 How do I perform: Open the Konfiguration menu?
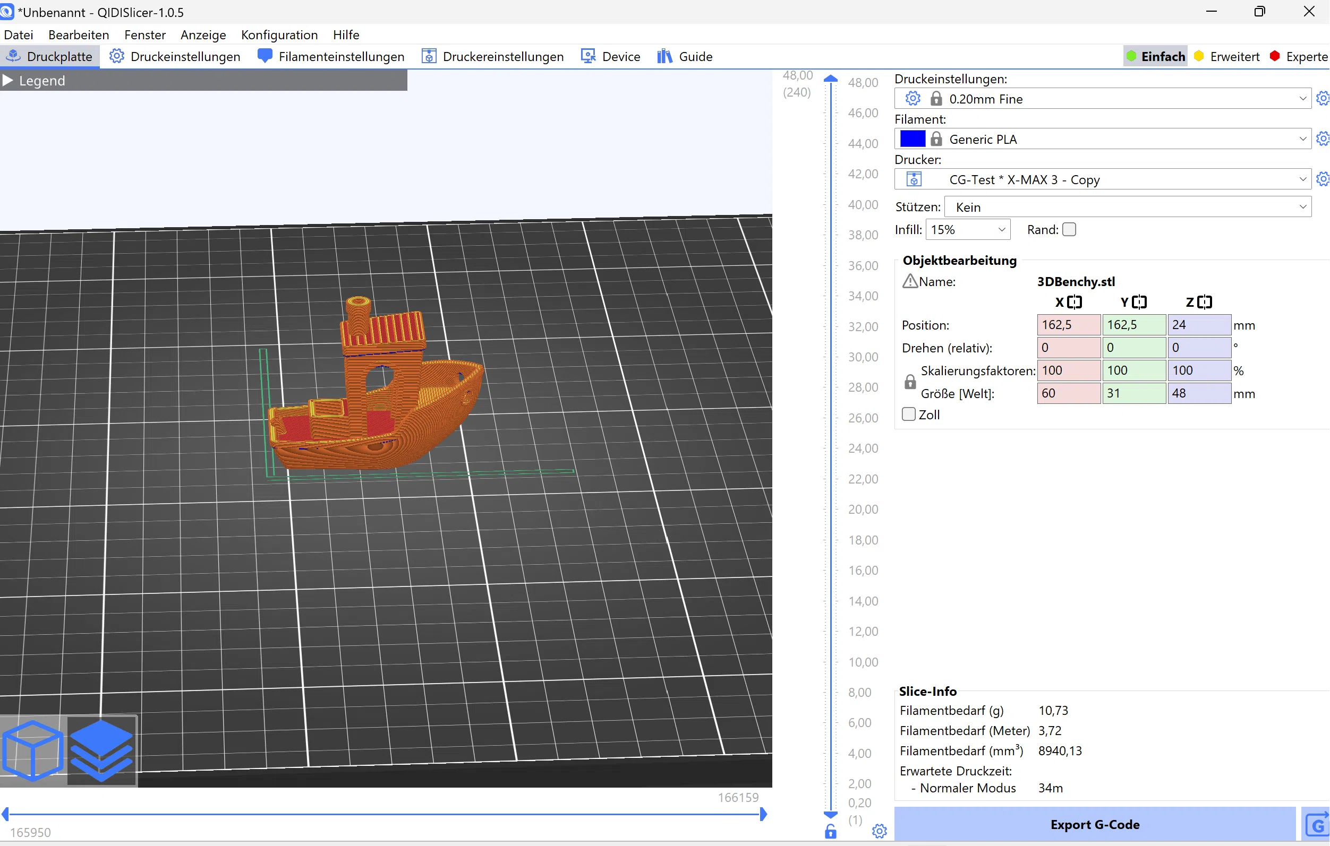click(x=279, y=35)
